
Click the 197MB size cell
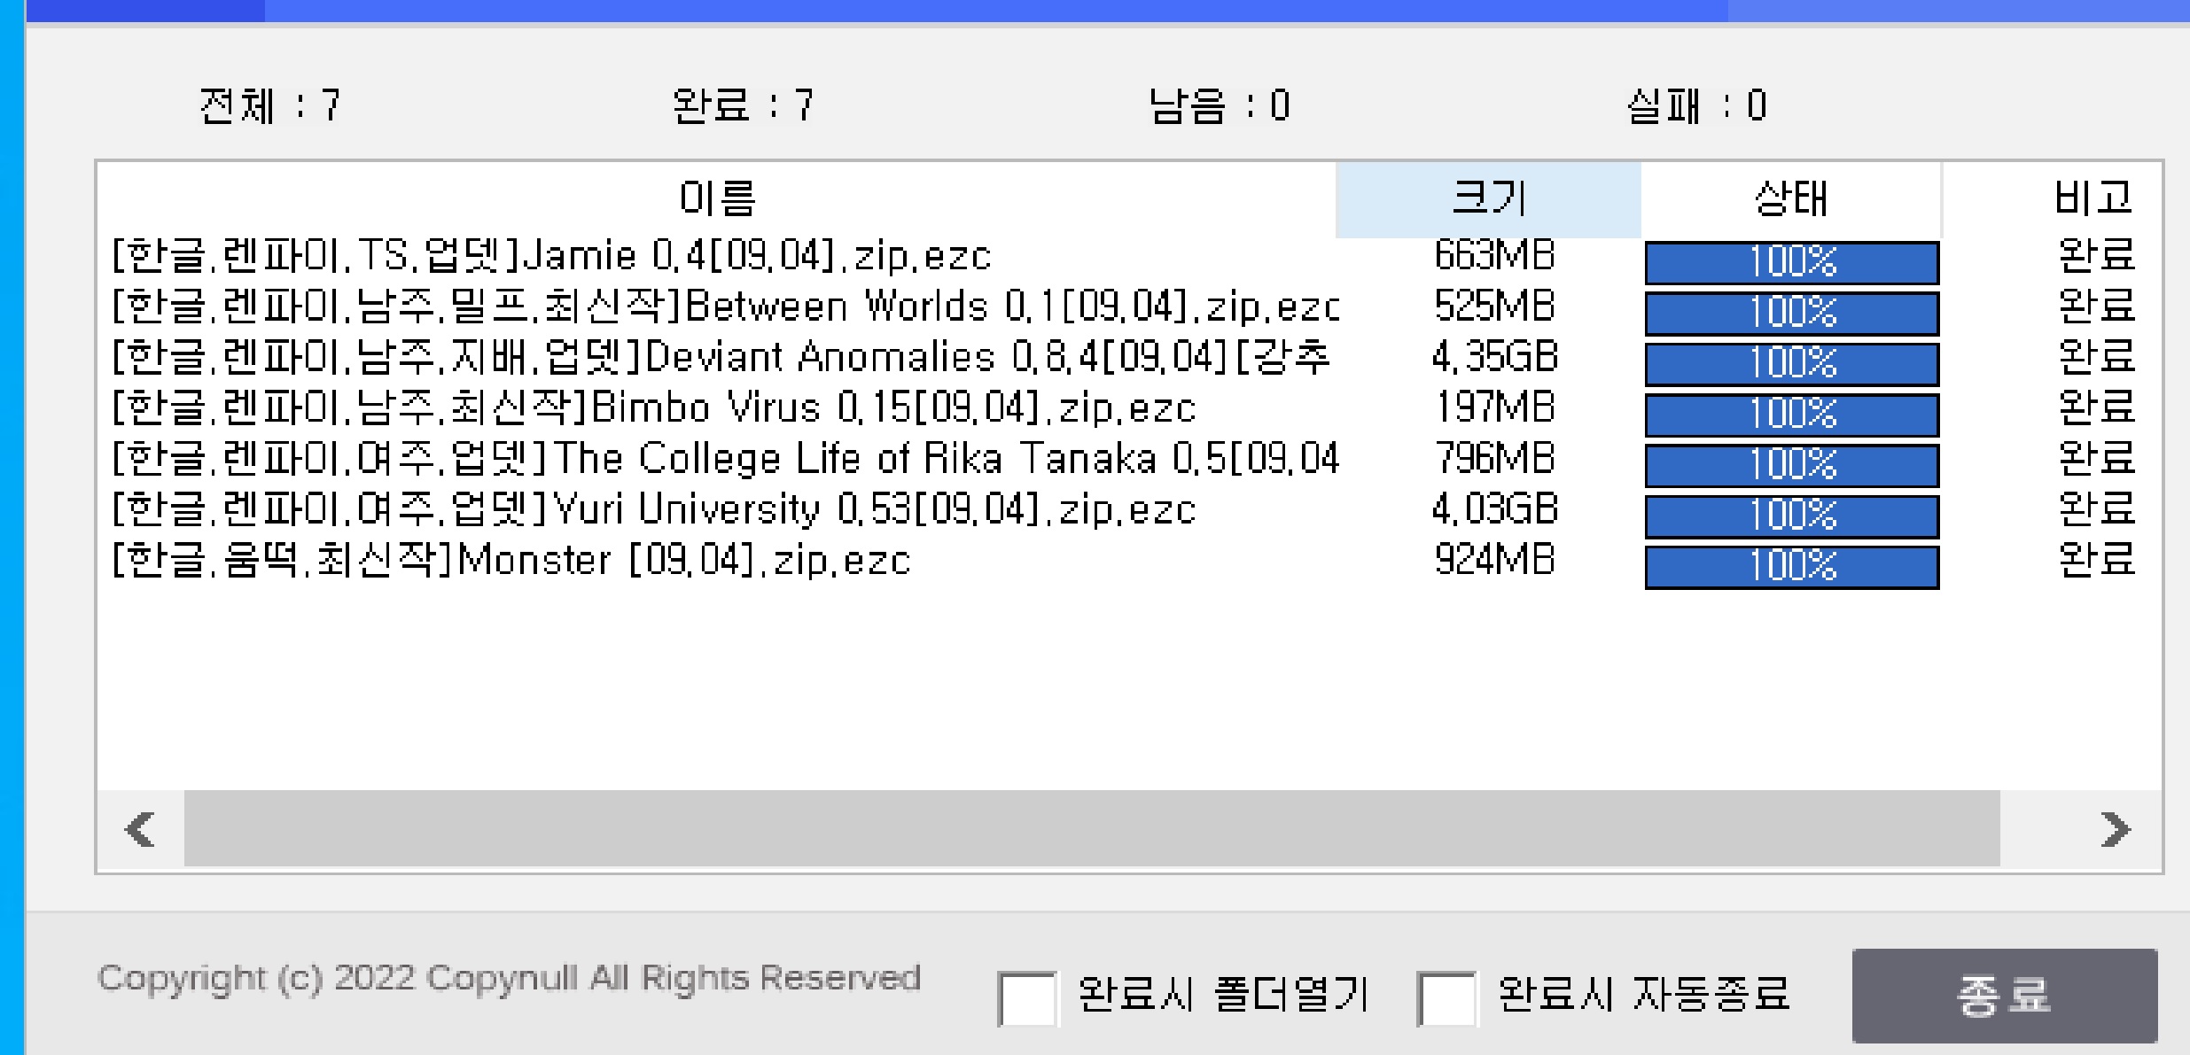[x=1494, y=408]
